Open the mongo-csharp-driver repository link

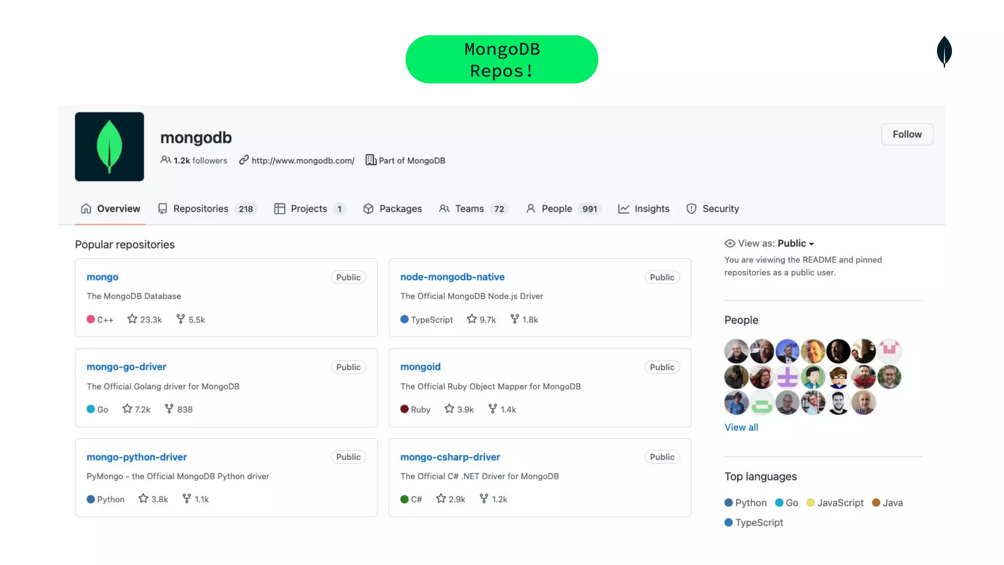tap(450, 457)
